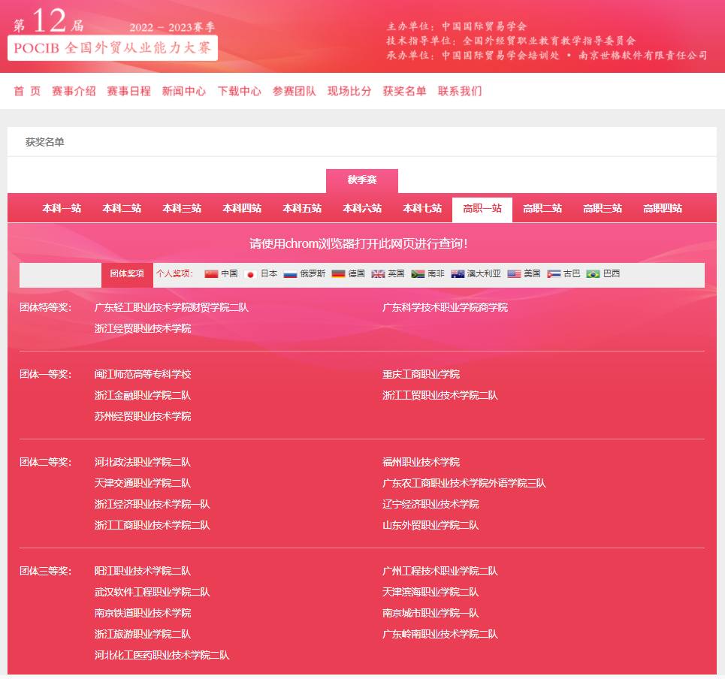Open 现场比分 navigation link
This screenshot has height=679, width=725.
349,92
